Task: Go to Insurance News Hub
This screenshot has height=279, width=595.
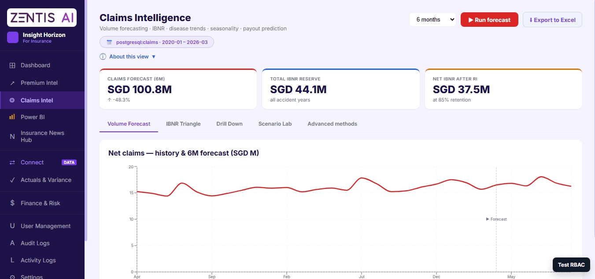Action: pos(42,137)
